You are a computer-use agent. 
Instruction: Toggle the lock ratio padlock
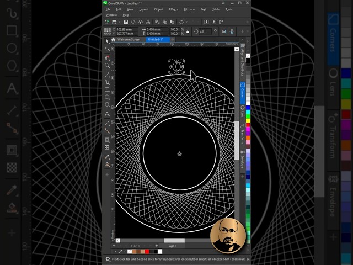pyautogui.click(x=188, y=31)
